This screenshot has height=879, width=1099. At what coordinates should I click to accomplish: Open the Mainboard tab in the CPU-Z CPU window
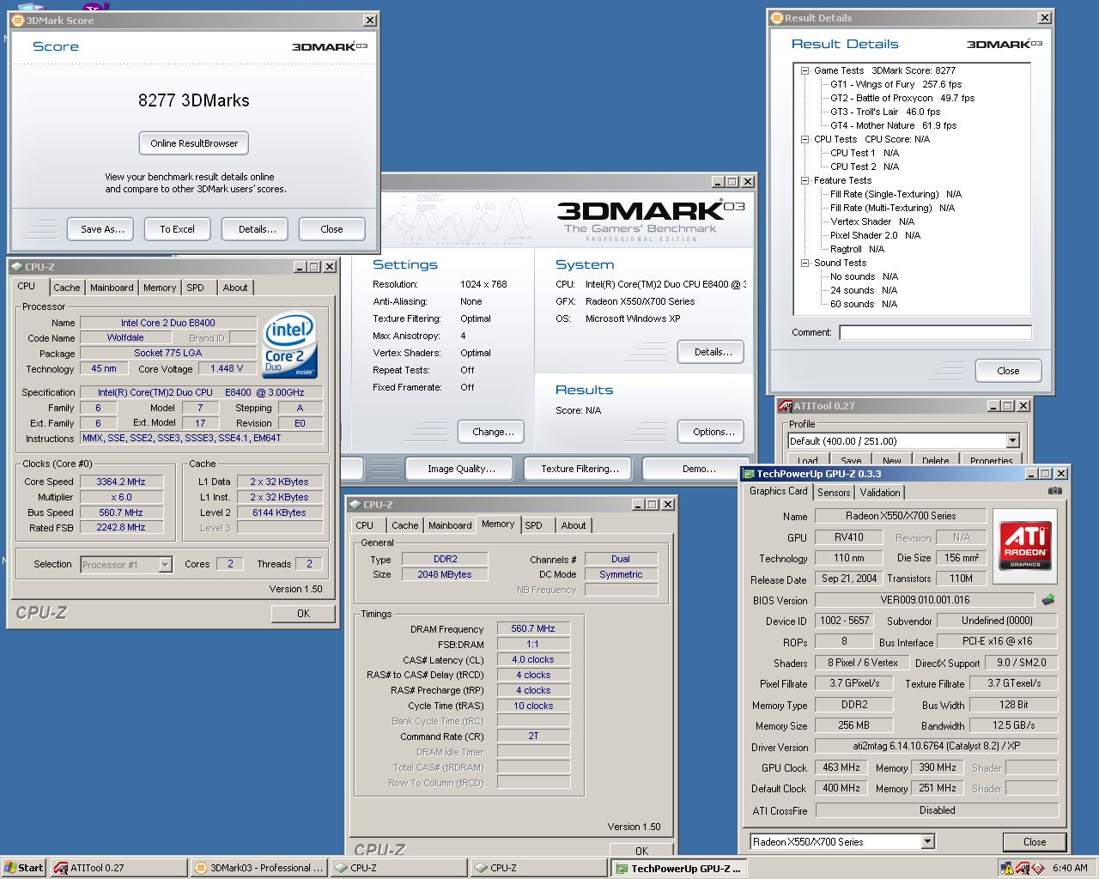click(112, 288)
